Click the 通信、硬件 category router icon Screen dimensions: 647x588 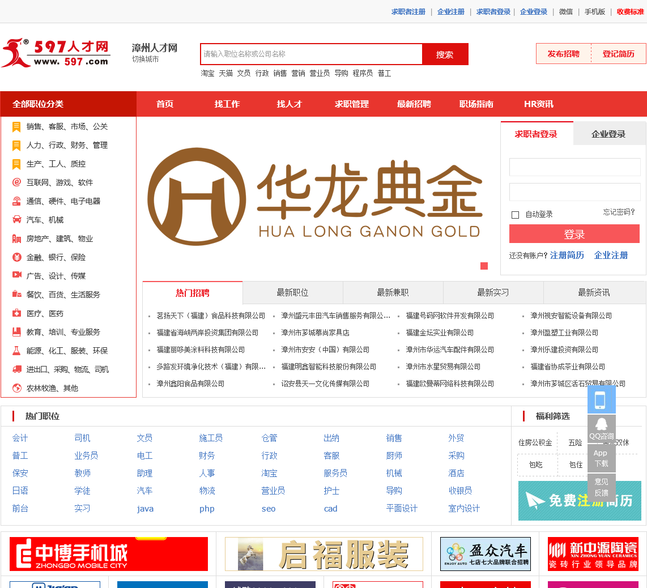pos(16,201)
